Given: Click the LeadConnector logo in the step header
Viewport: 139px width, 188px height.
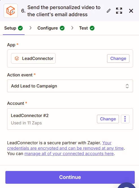Looking at the screenshot, I should click(x=11, y=11).
